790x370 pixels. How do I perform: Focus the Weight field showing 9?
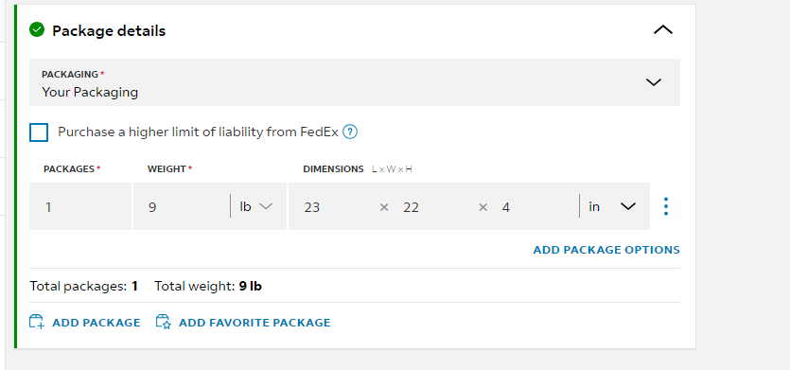(x=182, y=206)
